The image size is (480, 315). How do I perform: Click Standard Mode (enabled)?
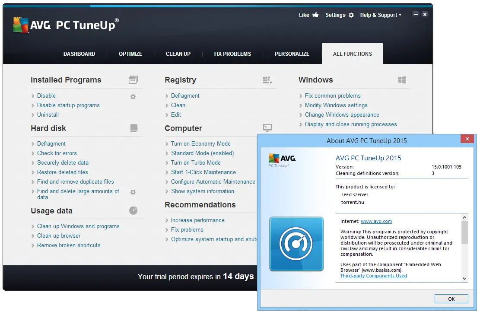point(202,153)
